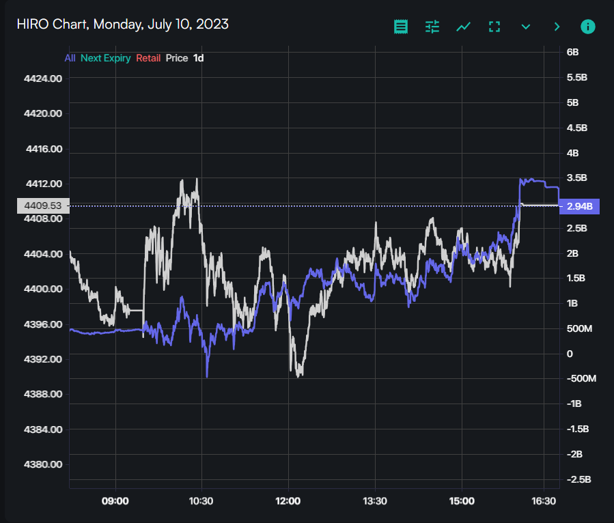The image size is (614, 523).
Task: Click the 4400.00 price axis label
Action: click(44, 289)
